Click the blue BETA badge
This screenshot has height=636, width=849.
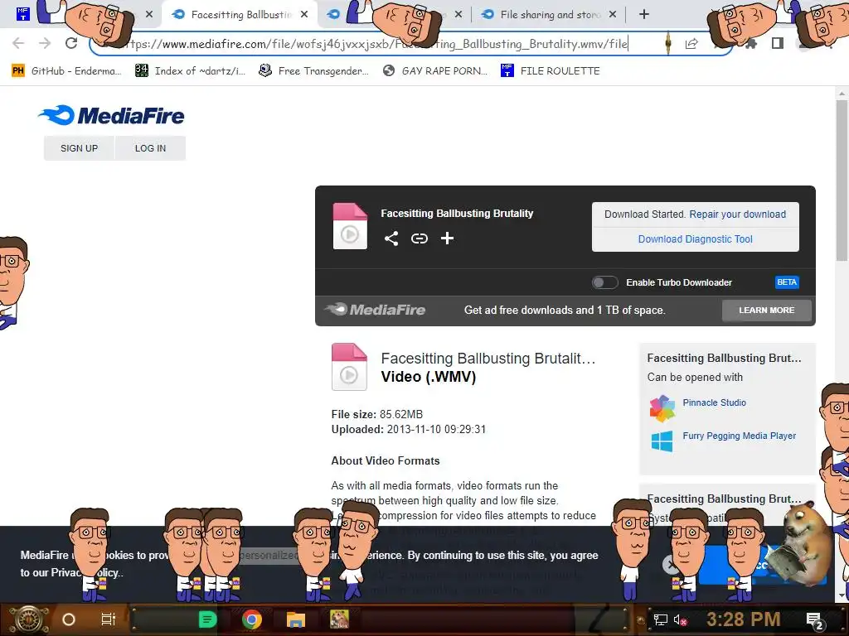tap(787, 282)
